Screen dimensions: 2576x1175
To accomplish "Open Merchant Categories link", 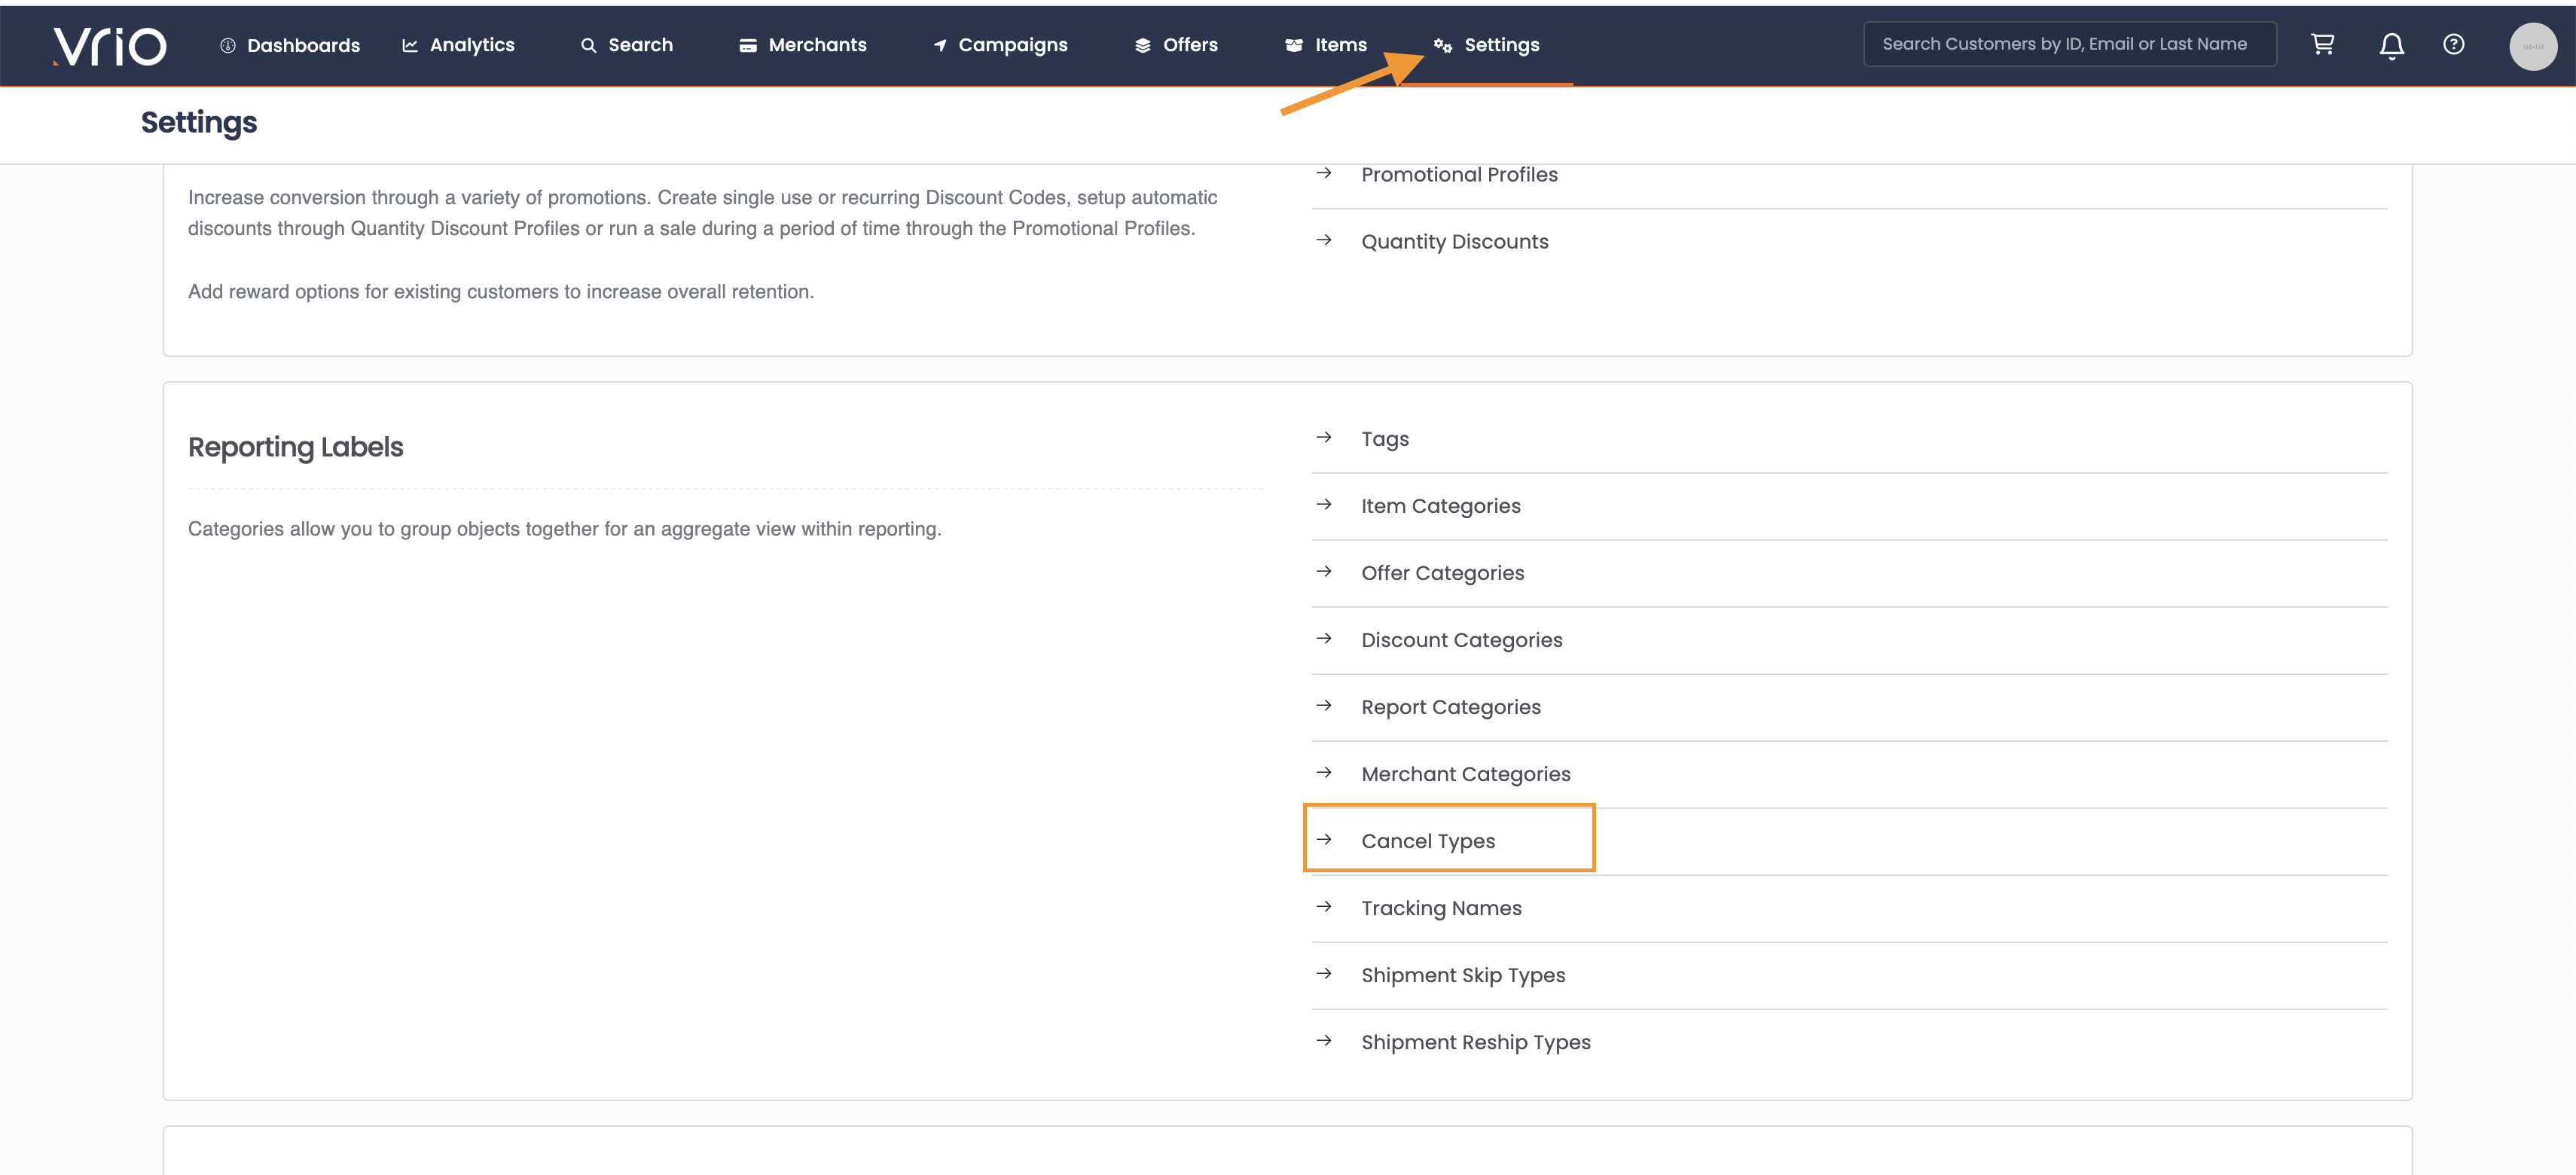I will [x=1465, y=774].
